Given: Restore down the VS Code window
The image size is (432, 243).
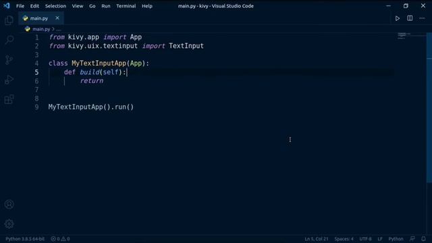Looking at the screenshot, I should [x=406, y=6].
